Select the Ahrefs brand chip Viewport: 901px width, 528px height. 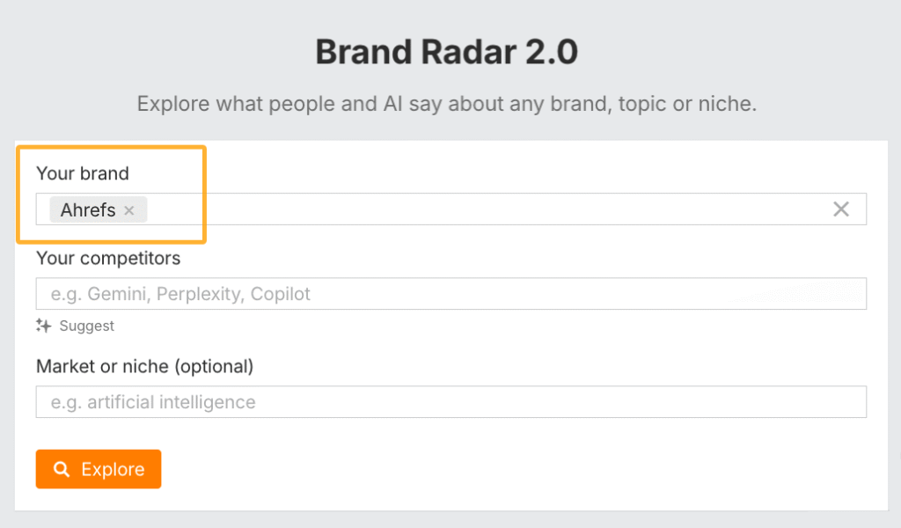[88, 209]
